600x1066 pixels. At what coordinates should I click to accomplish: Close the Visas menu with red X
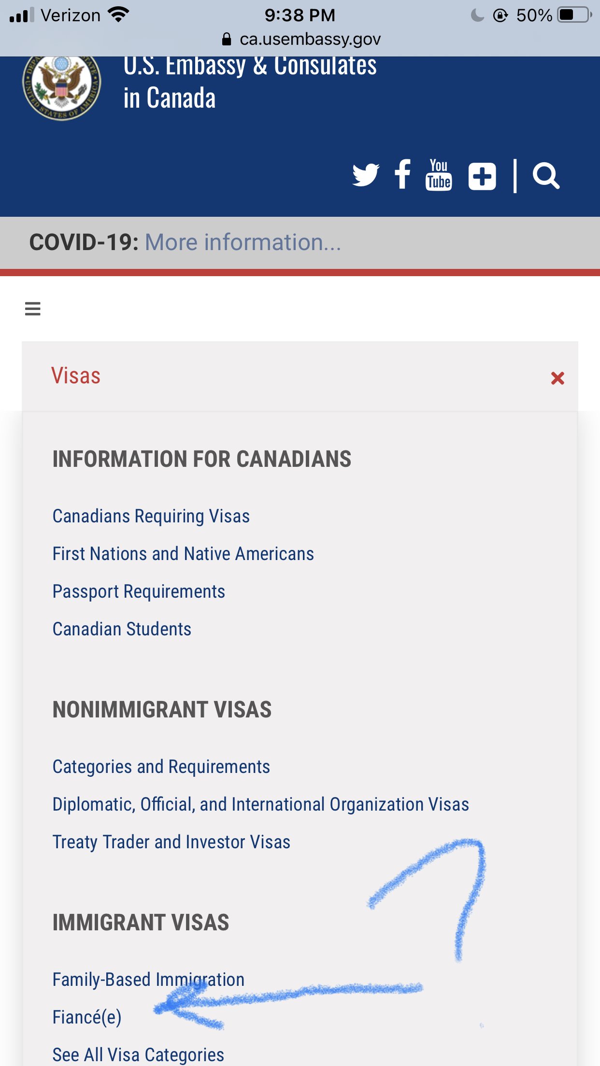click(x=557, y=378)
